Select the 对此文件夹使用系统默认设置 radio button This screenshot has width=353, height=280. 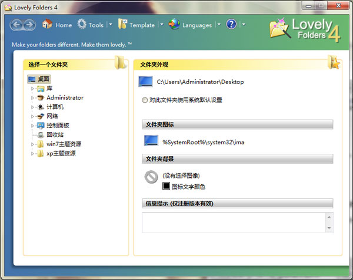[145, 100]
